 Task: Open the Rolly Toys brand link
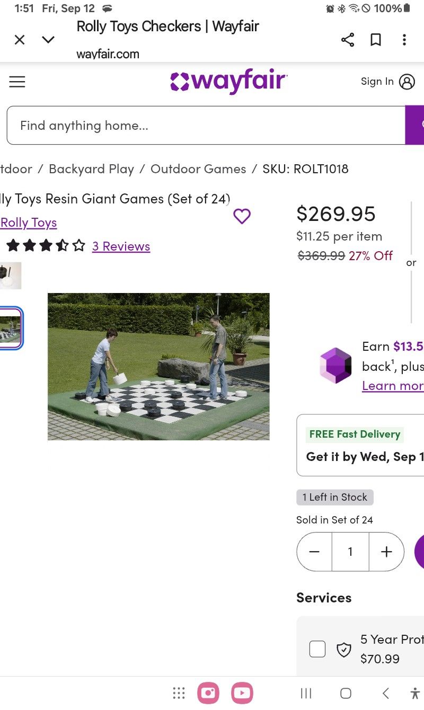coord(29,223)
